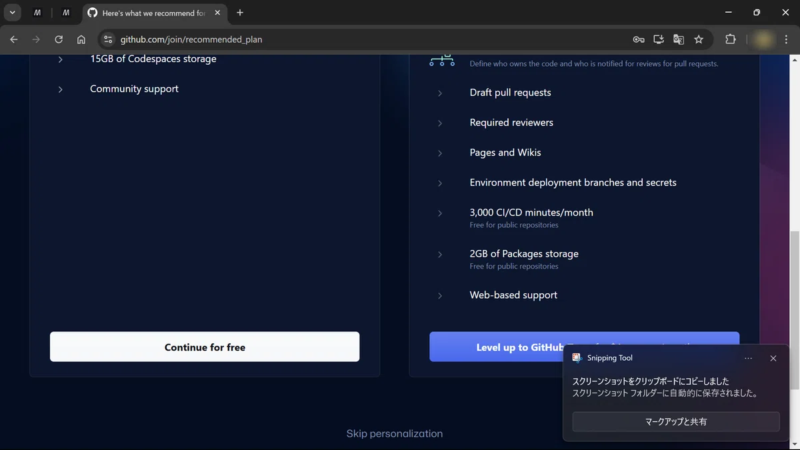The image size is (800, 450).
Task: Click the code owners description text
Action: (x=594, y=64)
